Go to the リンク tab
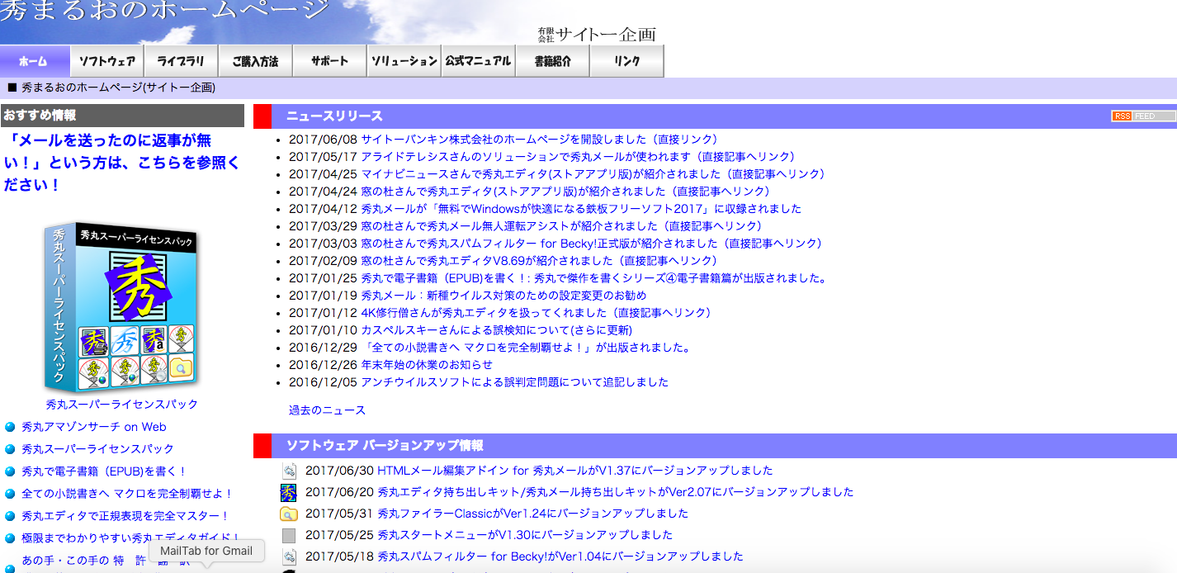This screenshot has height=573, width=1177. tap(626, 60)
